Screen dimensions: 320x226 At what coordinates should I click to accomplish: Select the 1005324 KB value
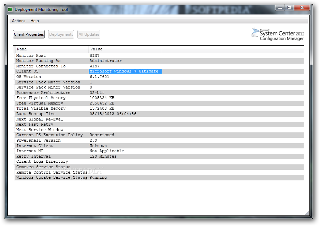click(102, 98)
